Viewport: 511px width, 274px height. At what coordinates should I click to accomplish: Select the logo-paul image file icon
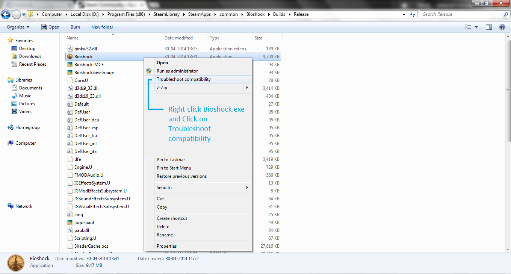(70, 223)
